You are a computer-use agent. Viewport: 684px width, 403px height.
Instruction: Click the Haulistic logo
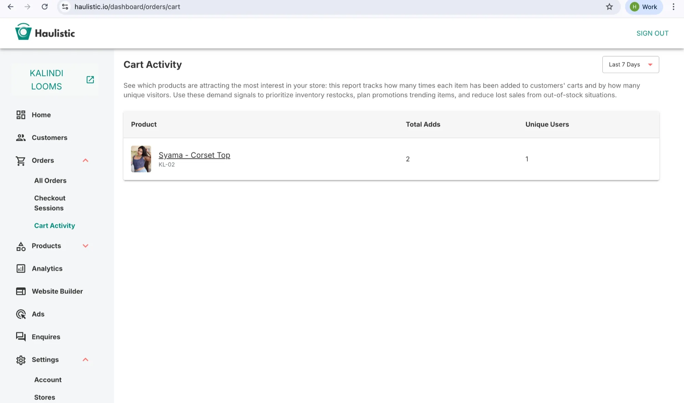pyautogui.click(x=45, y=33)
